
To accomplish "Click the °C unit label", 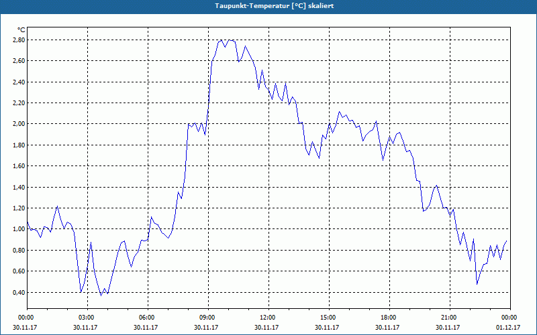I will (21, 30).
